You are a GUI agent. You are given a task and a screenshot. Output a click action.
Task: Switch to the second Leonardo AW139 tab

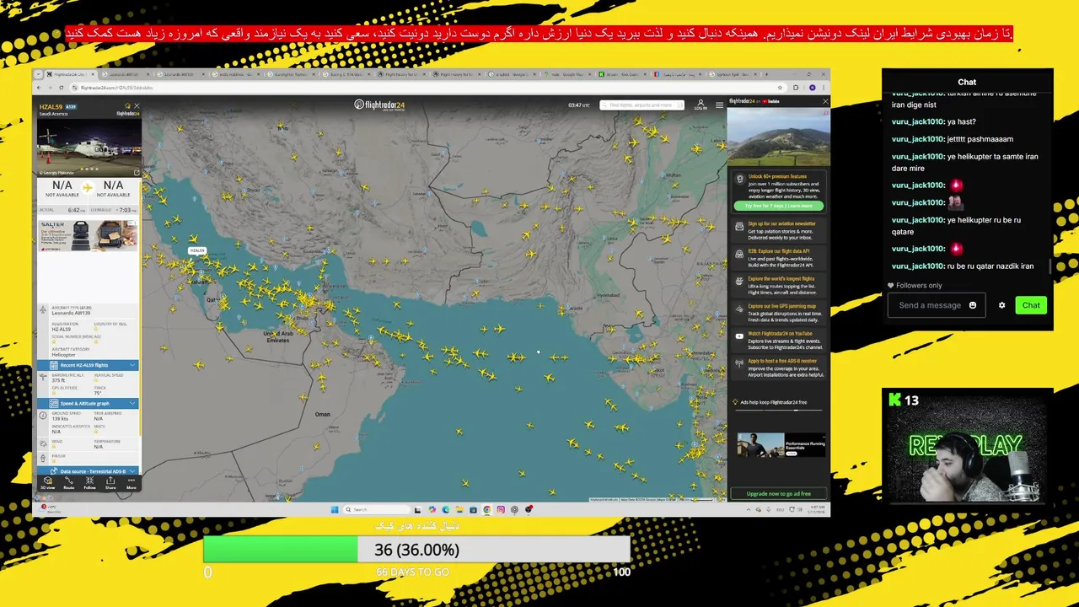[x=181, y=74]
